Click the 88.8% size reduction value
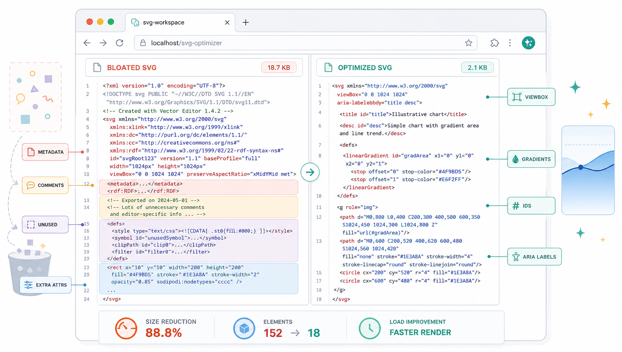 tap(164, 333)
